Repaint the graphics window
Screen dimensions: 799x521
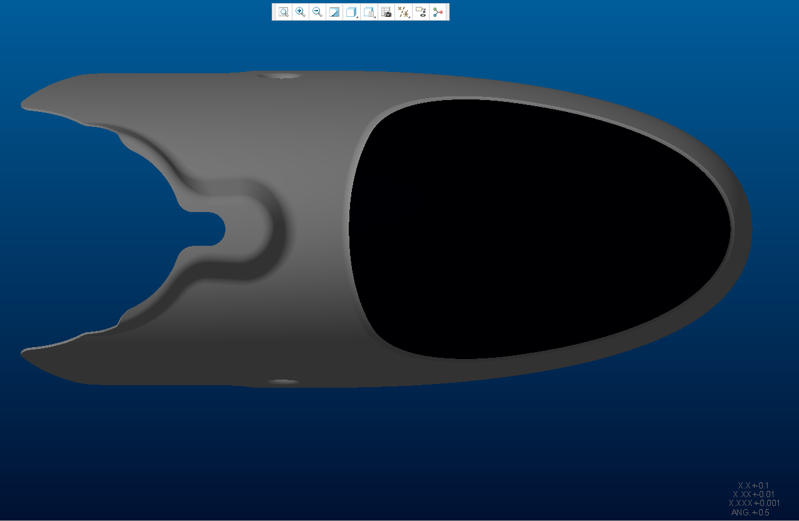click(x=334, y=12)
